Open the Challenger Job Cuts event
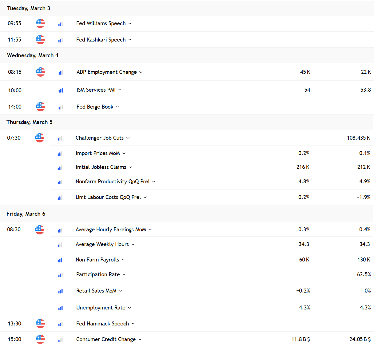The height and width of the screenshot is (347, 374). [100, 138]
